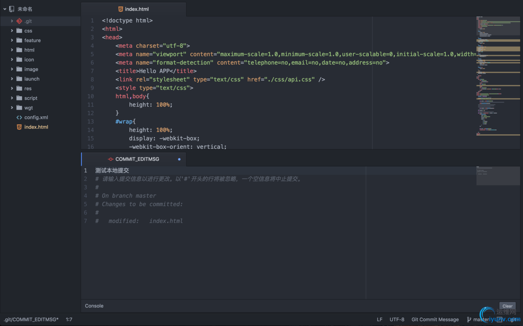Change LF line ending in status bar
This screenshot has width=523, height=326.
[x=380, y=320]
